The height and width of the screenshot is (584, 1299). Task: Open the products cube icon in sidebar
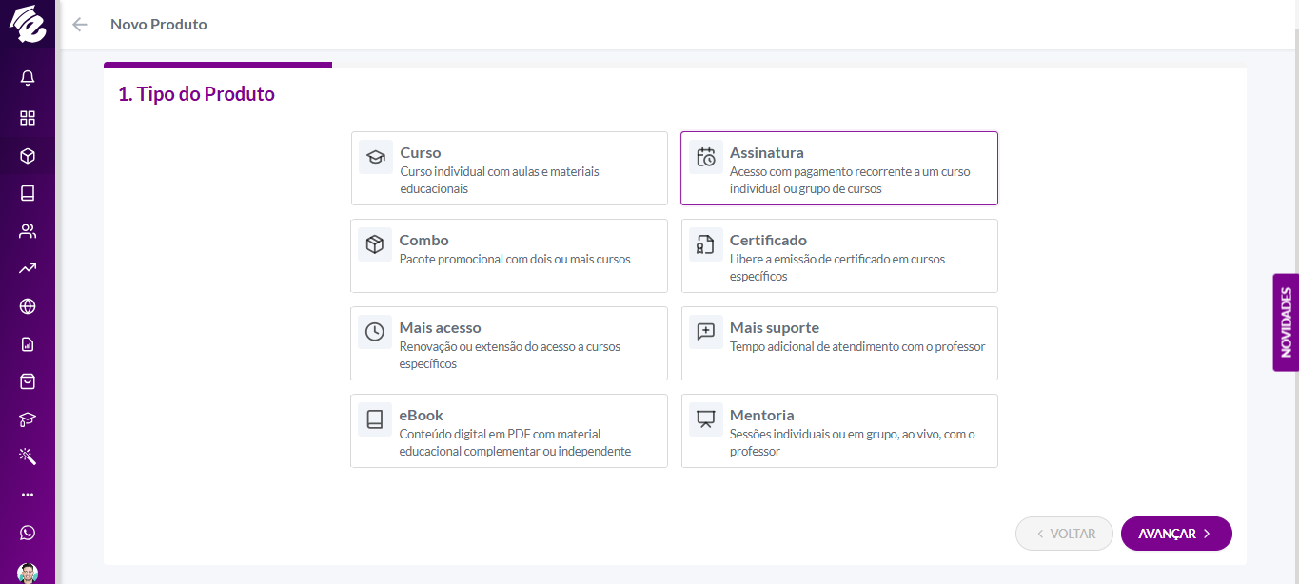tap(28, 156)
